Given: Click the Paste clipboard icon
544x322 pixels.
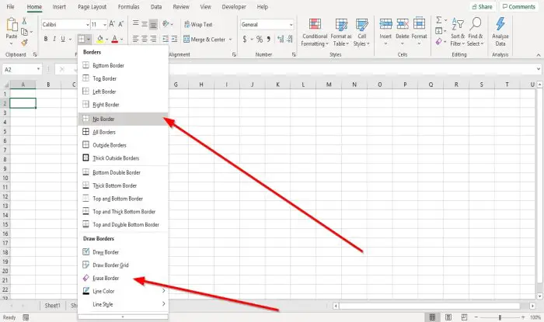Looking at the screenshot, I should tap(12, 25).
